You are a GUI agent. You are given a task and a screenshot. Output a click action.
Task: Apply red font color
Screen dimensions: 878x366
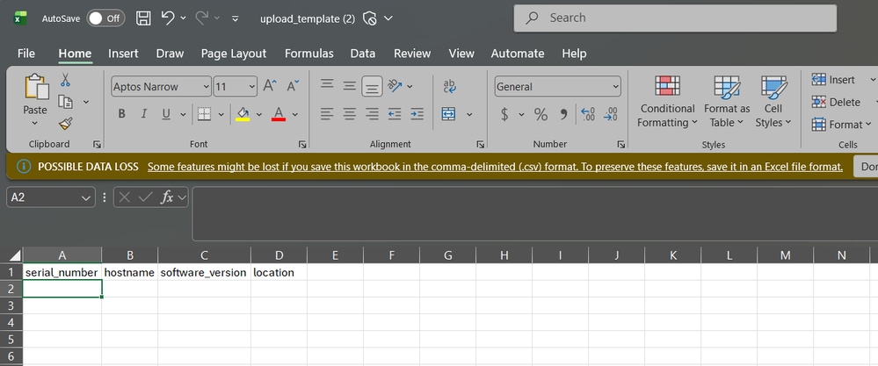coord(279,114)
